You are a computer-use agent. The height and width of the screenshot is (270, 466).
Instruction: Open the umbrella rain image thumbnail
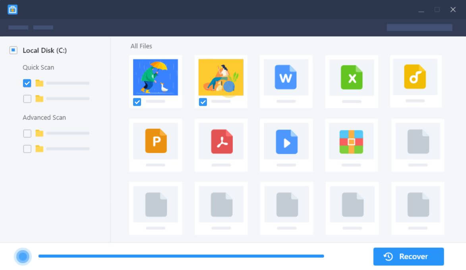155,77
